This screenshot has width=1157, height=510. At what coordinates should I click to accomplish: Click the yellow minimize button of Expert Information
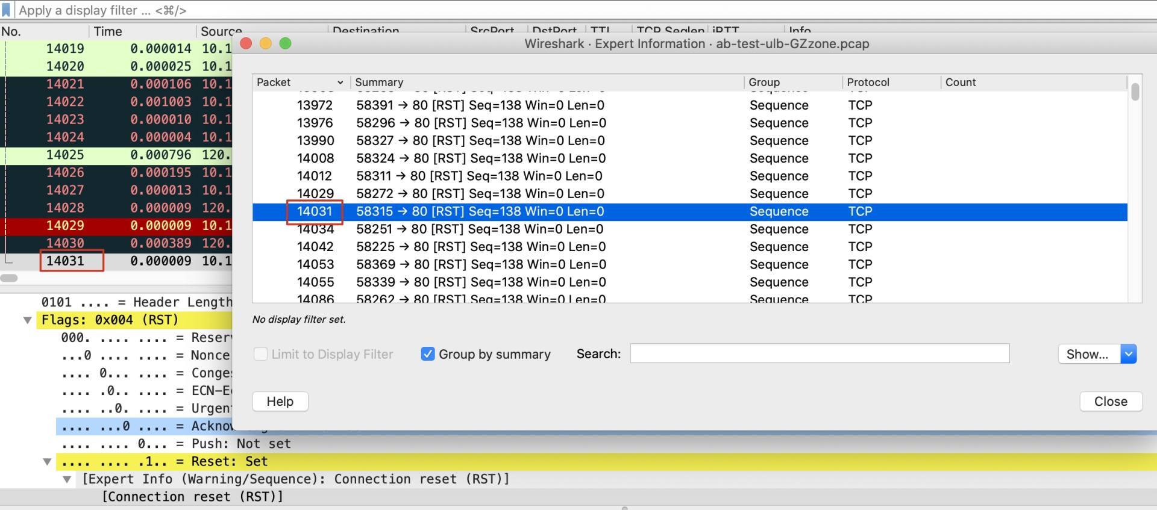point(266,43)
